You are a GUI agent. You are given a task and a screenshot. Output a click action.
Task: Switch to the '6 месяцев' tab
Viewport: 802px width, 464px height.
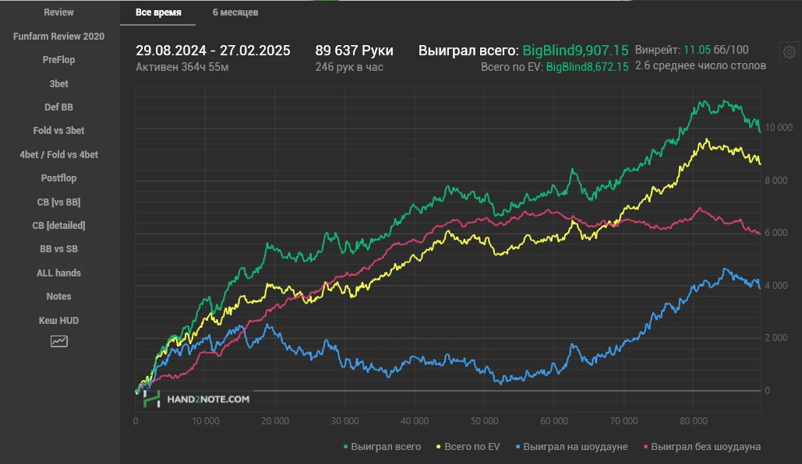point(235,12)
